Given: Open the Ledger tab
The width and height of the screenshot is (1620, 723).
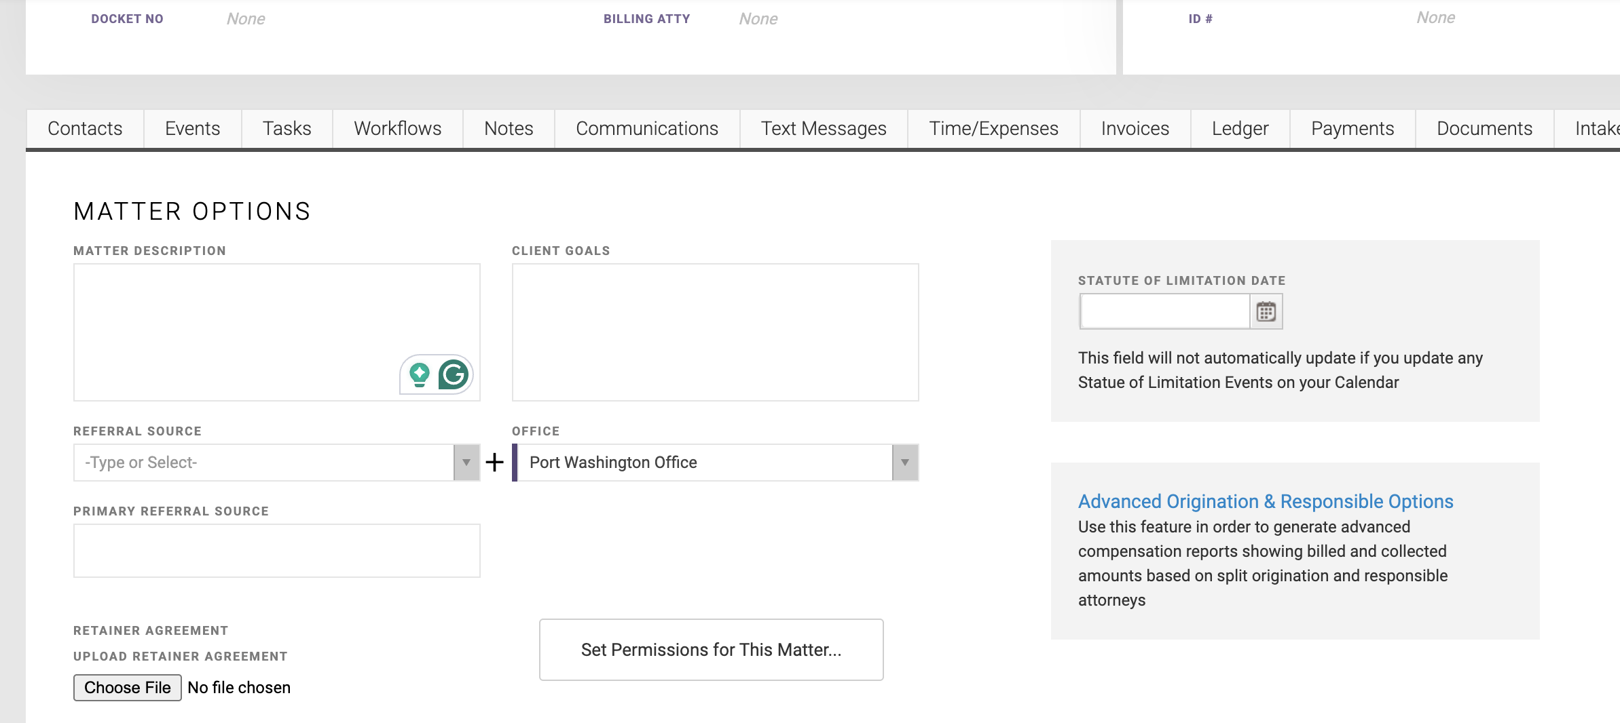Looking at the screenshot, I should pos(1240,128).
